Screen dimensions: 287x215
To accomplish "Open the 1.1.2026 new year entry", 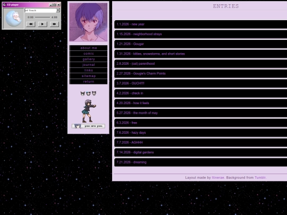I will 200,24.
